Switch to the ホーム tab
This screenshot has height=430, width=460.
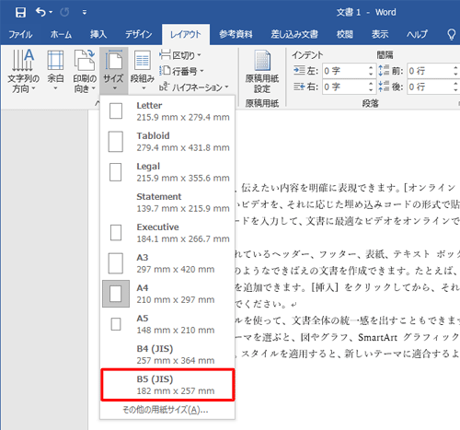coord(61,34)
